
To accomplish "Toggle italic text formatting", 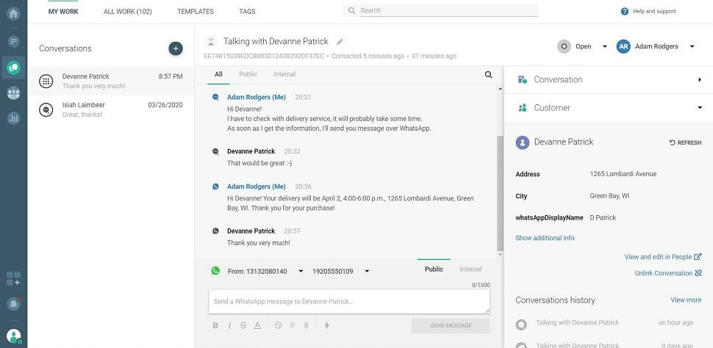I will [x=229, y=325].
